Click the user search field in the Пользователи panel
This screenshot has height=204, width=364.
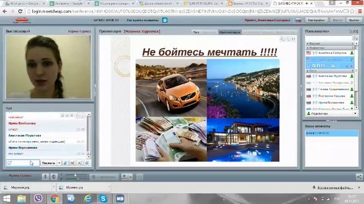point(329,38)
